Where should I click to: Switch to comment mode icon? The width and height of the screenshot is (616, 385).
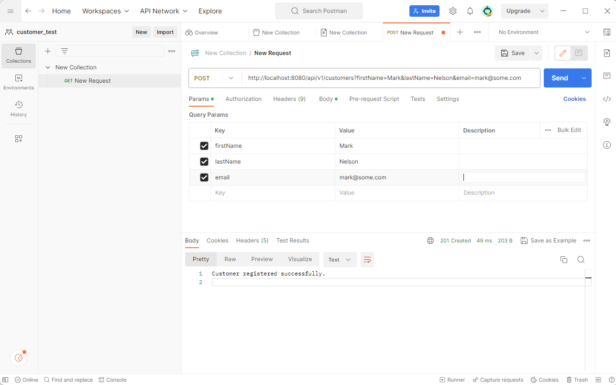coord(579,53)
